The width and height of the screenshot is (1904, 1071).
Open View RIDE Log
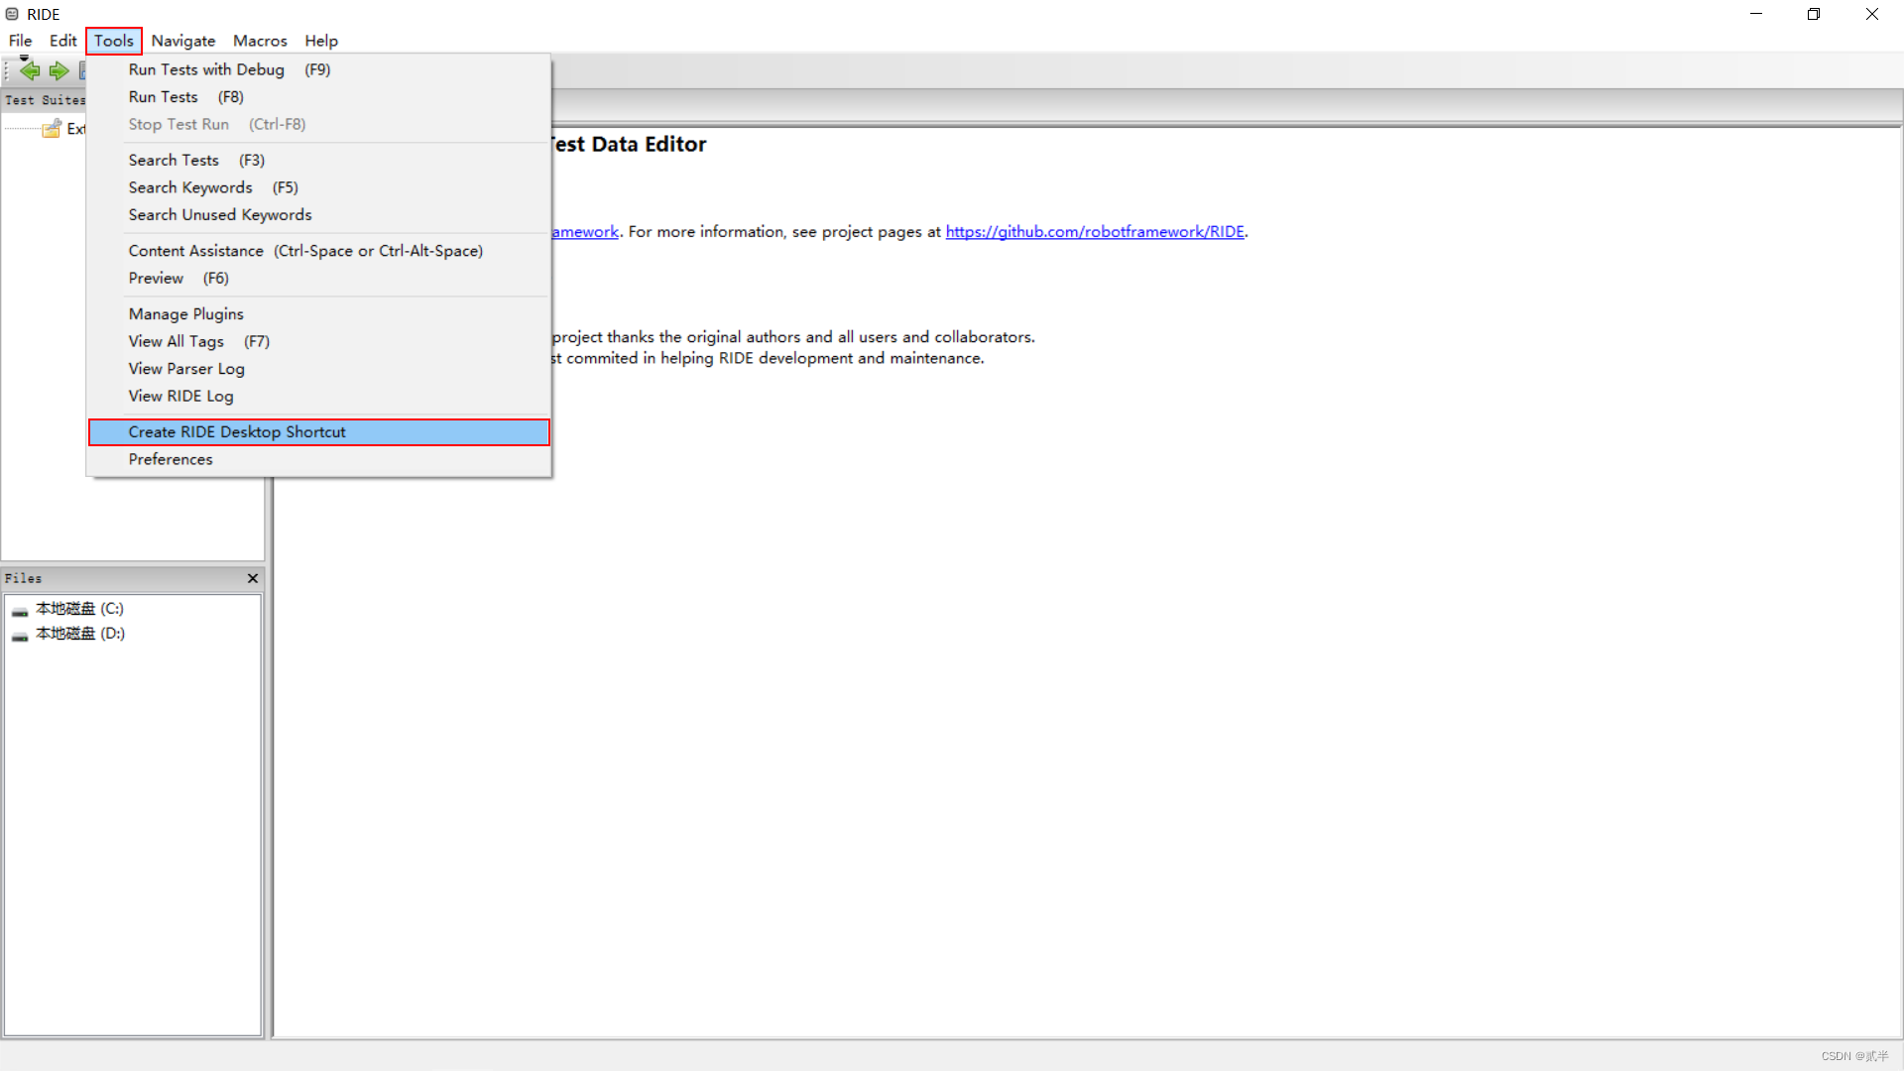coord(180,396)
